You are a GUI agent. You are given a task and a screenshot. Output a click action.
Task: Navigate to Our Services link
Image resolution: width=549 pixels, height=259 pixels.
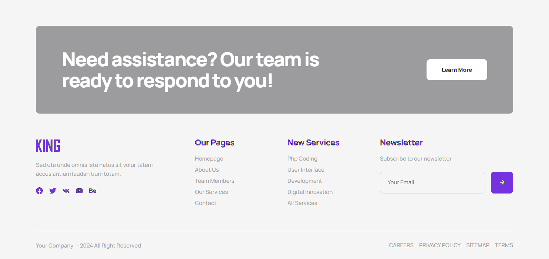(x=211, y=192)
